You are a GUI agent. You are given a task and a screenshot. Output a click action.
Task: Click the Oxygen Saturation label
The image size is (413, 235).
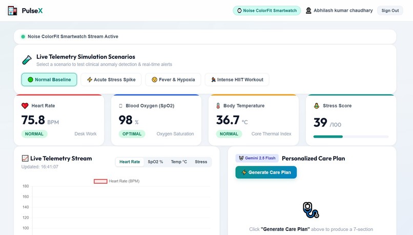(175, 134)
